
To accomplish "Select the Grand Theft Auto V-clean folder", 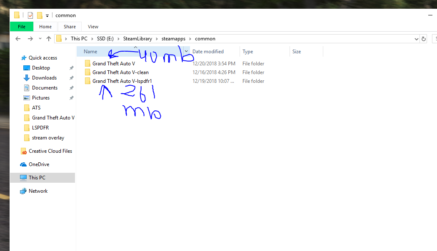I will tap(120, 72).
